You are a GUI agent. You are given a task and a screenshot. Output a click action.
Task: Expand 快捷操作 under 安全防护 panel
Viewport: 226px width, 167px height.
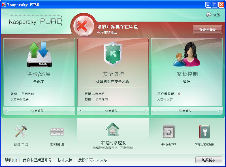click(x=113, y=111)
